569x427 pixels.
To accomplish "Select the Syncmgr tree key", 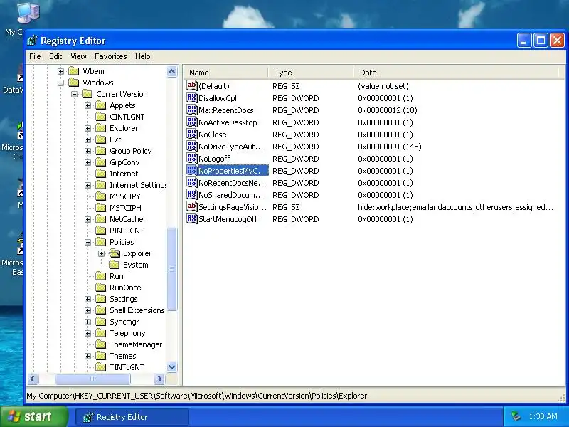I will [x=124, y=322].
